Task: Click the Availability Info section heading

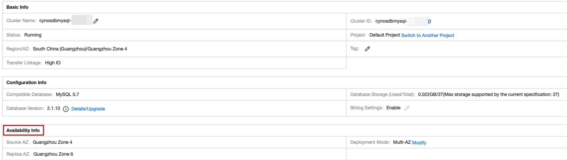Action: [23, 130]
